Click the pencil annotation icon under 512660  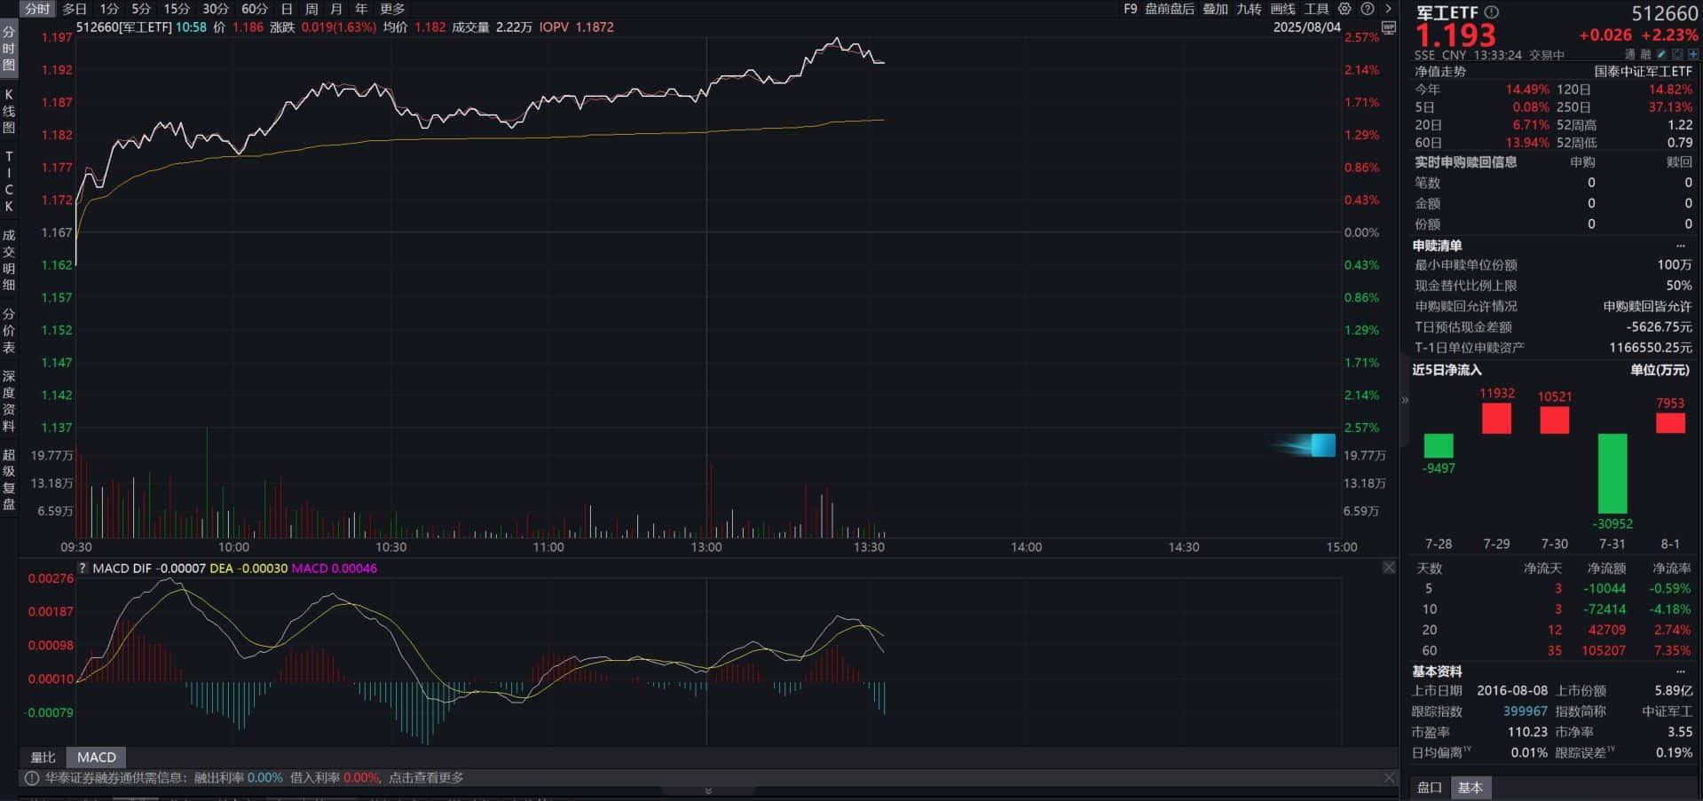[1660, 54]
